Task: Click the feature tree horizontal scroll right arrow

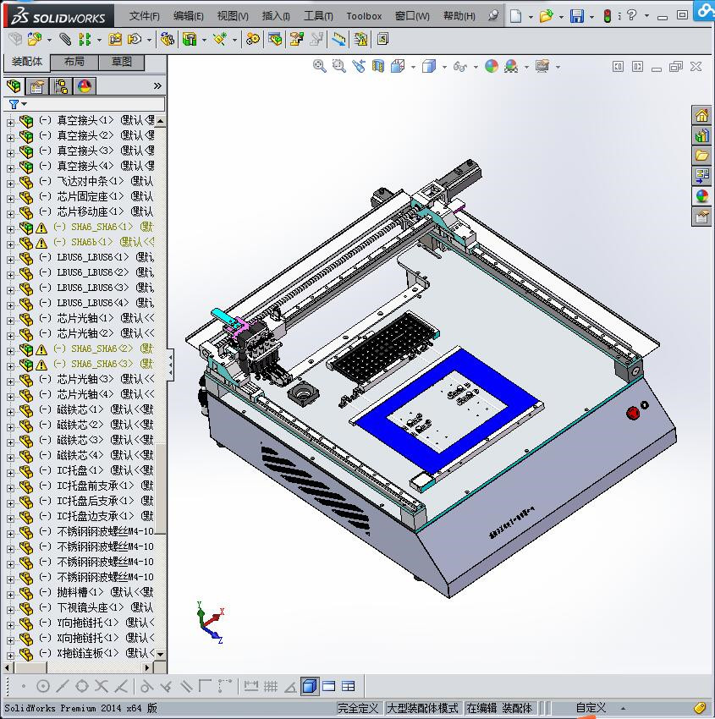Action: tap(146, 667)
